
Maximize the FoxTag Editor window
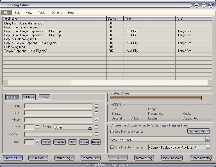(x=204, y=5)
